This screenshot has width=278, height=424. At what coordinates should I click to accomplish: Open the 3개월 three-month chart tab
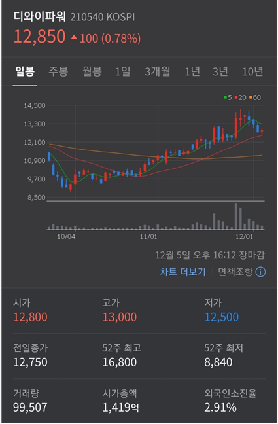(158, 72)
